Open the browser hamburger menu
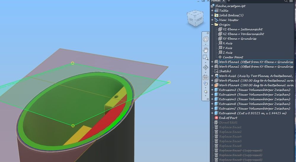This screenshot has height=162, width=296. click(291, 1)
